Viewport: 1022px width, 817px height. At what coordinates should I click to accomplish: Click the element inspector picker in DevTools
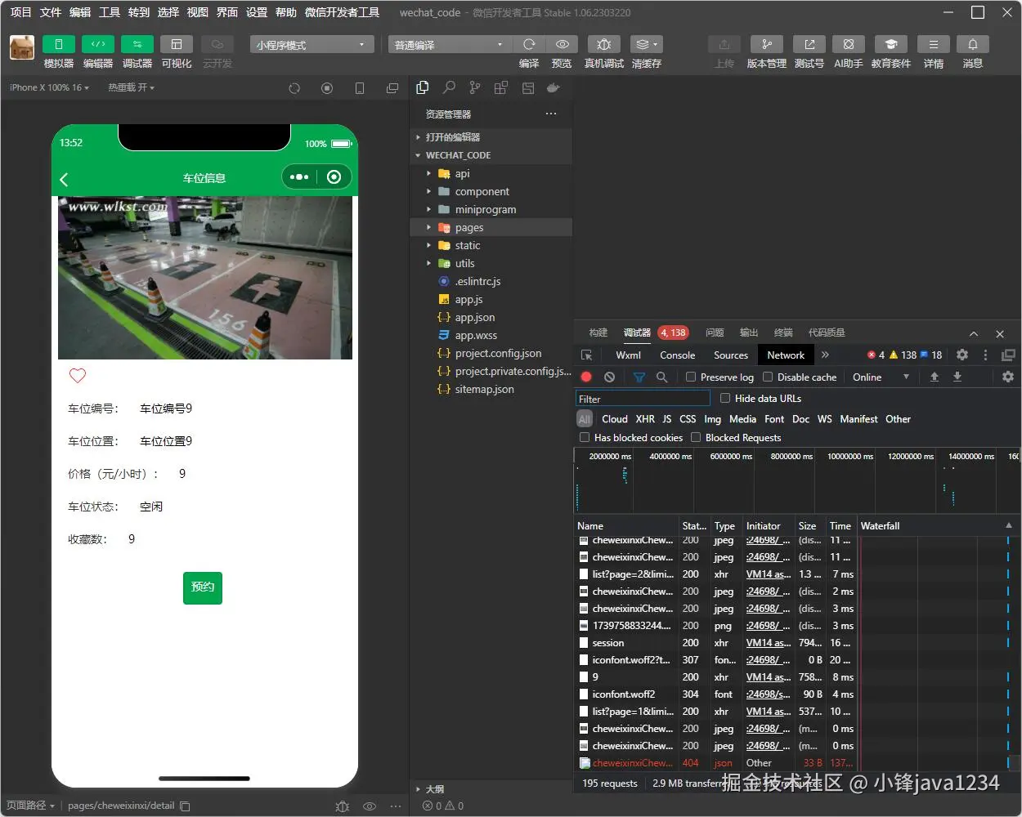pos(586,355)
